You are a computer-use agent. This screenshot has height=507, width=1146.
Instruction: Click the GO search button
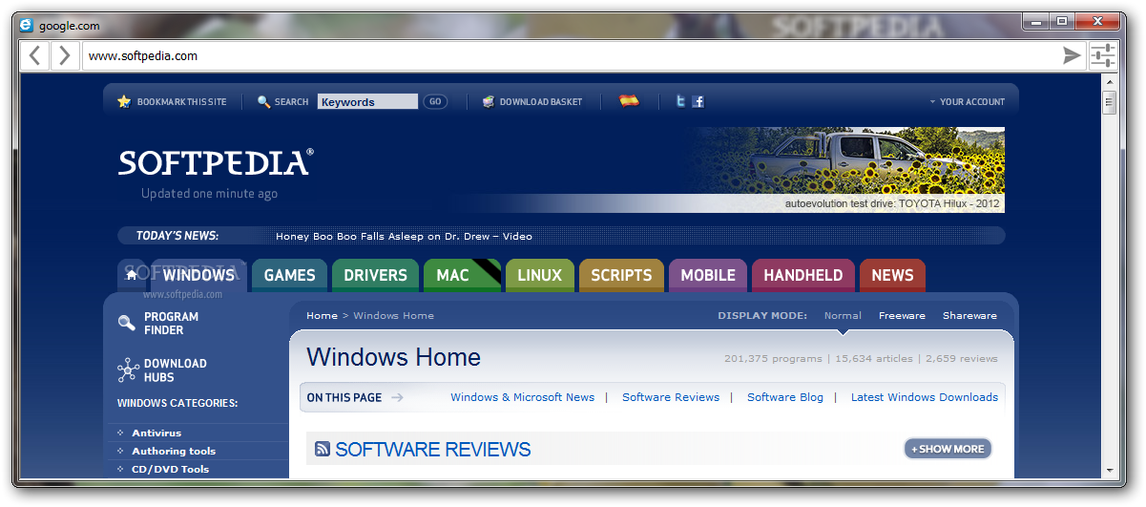[x=435, y=101]
